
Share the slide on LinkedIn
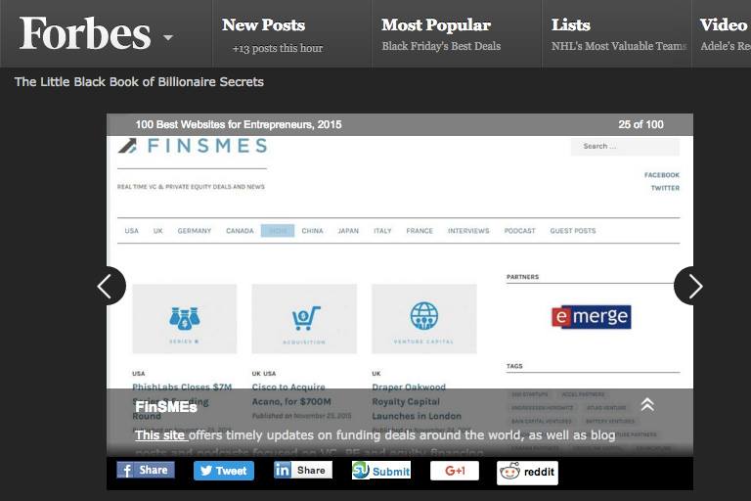[x=303, y=471]
